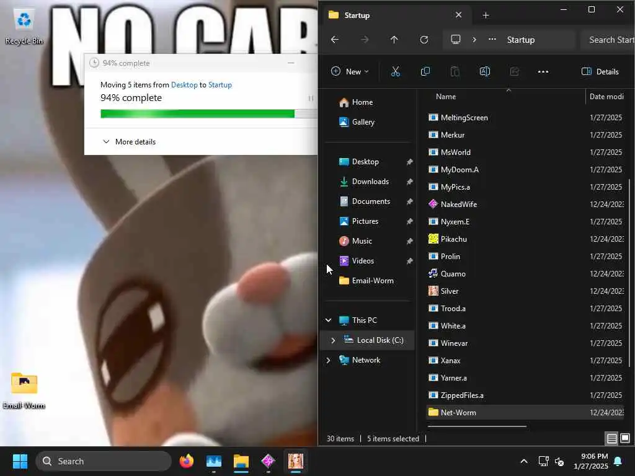This screenshot has width=635, height=476.
Task: Open File Explorer taskbar icon
Action: click(241, 461)
